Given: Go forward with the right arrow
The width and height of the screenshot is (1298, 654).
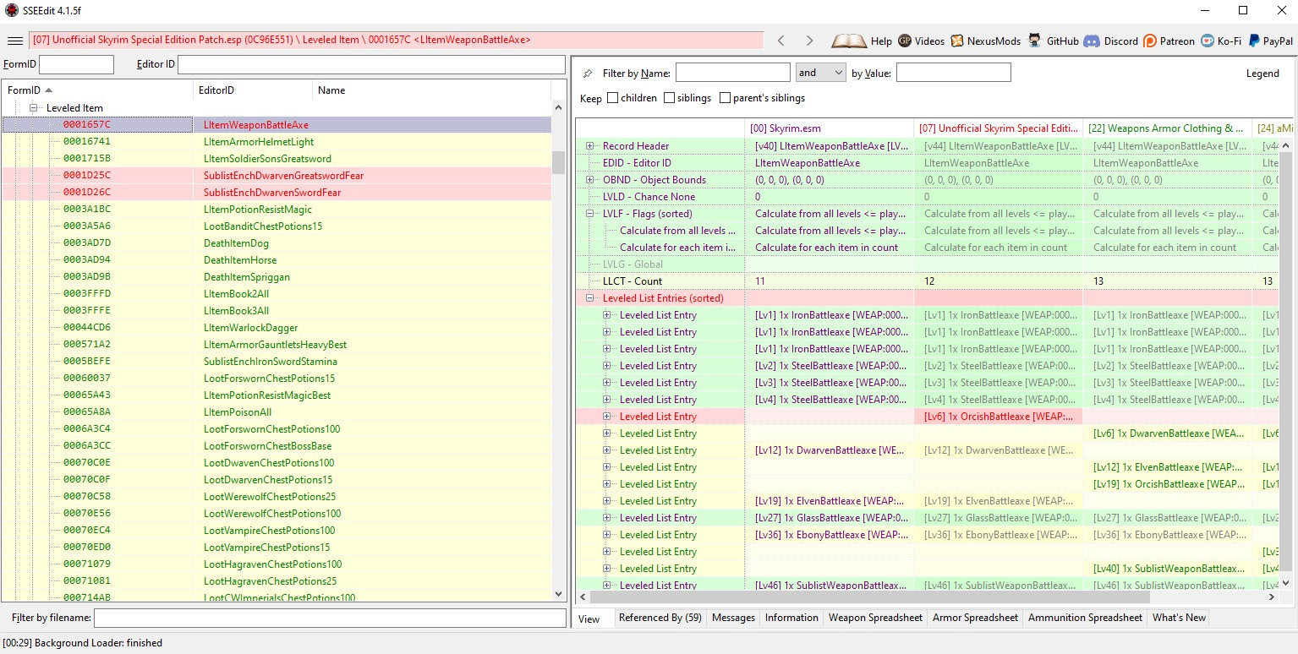Looking at the screenshot, I should (809, 41).
